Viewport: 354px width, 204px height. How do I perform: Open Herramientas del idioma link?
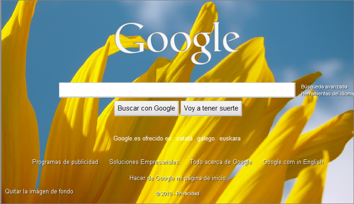point(327,93)
